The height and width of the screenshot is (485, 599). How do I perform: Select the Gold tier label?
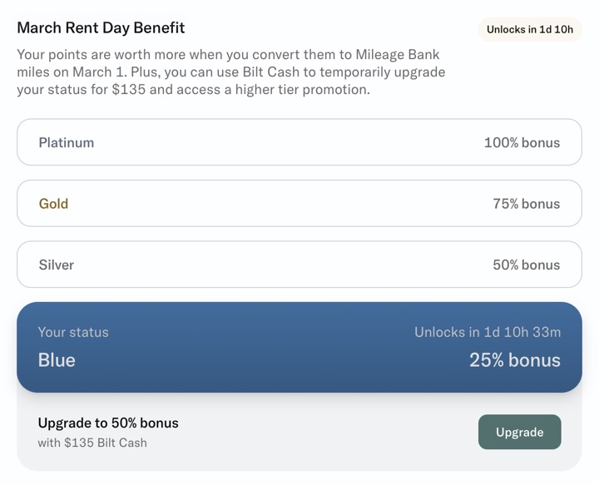[x=53, y=204]
